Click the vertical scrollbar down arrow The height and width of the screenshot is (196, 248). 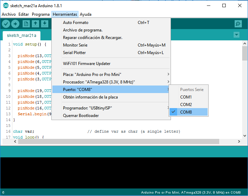click(x=245, y=135)
